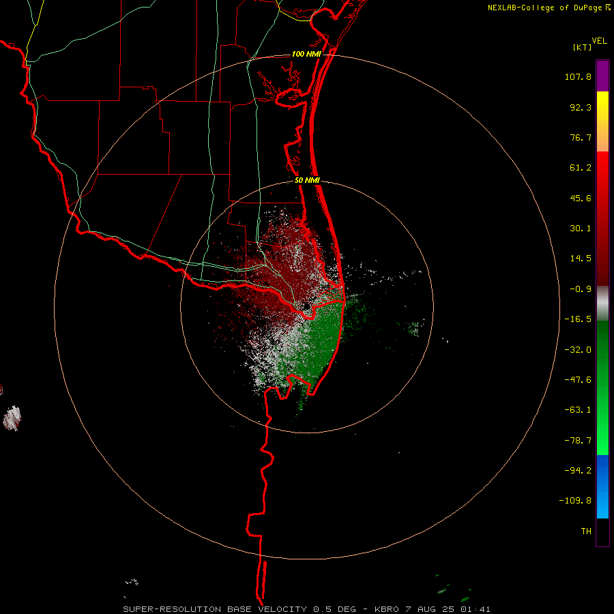
Task: Click the gray near-zero segment of the color bar
Action: click(602, 304)
